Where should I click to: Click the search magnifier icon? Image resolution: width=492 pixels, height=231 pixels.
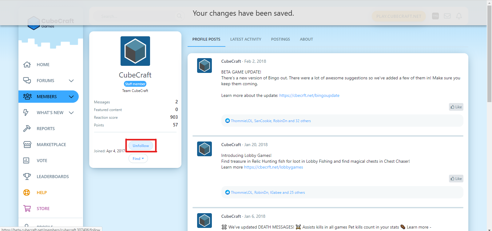click(179, 16)
